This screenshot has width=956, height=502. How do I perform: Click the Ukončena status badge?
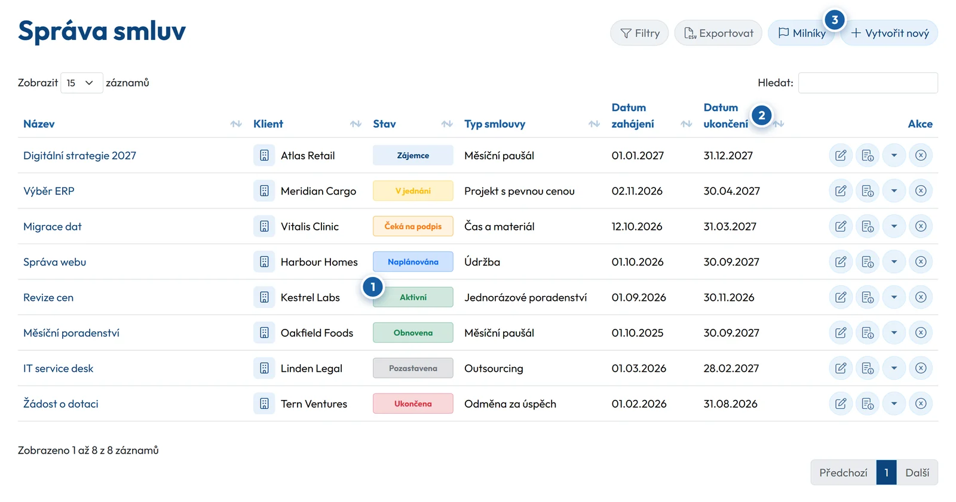click(413, 404)
